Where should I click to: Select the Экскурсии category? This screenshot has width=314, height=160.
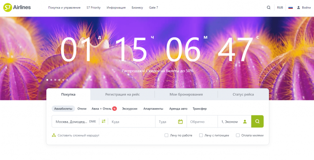[129, 109]
